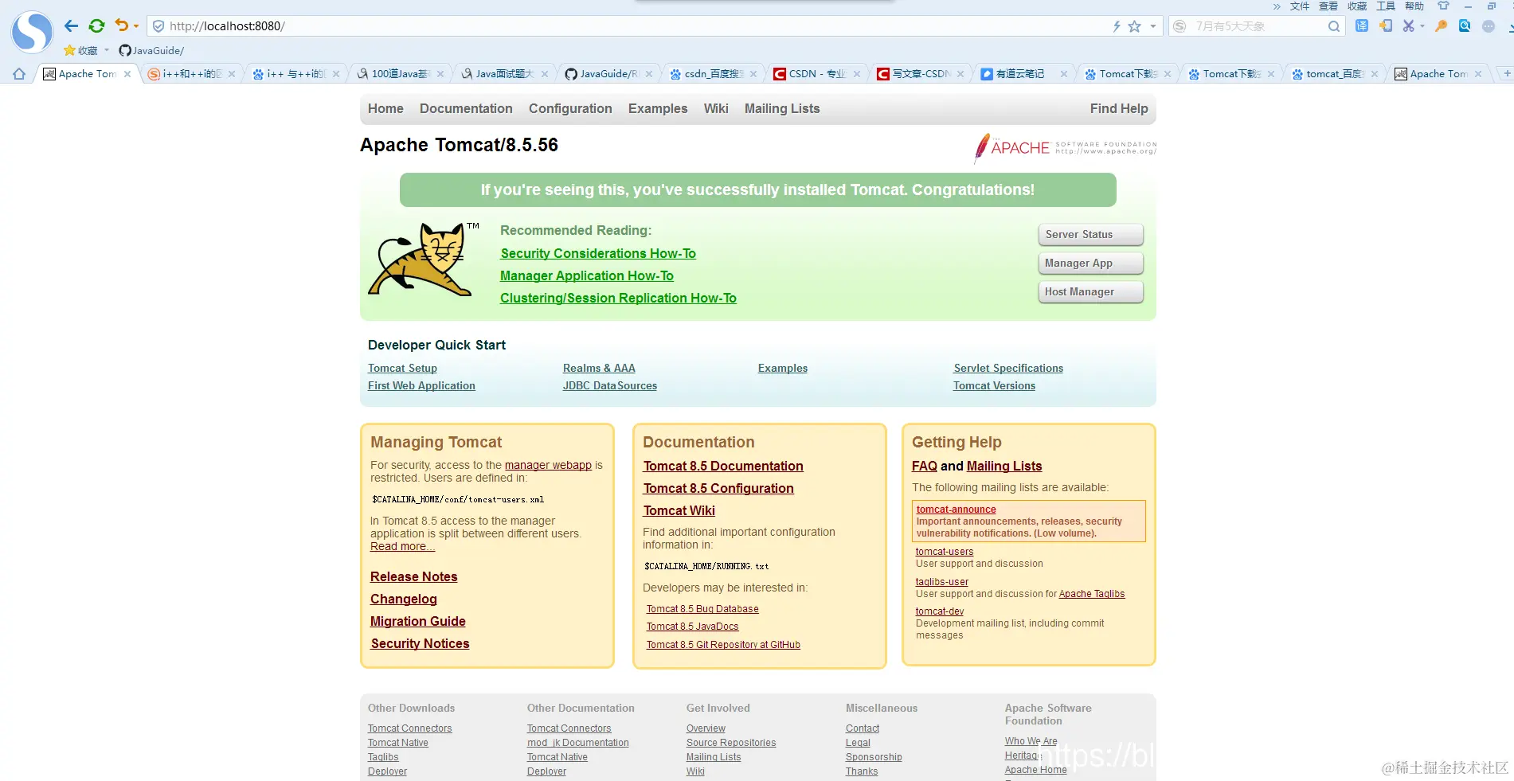Click the gray more-options circle icon
Viewport: 1514px width, 781px height.
click(x=1489, y=26)
